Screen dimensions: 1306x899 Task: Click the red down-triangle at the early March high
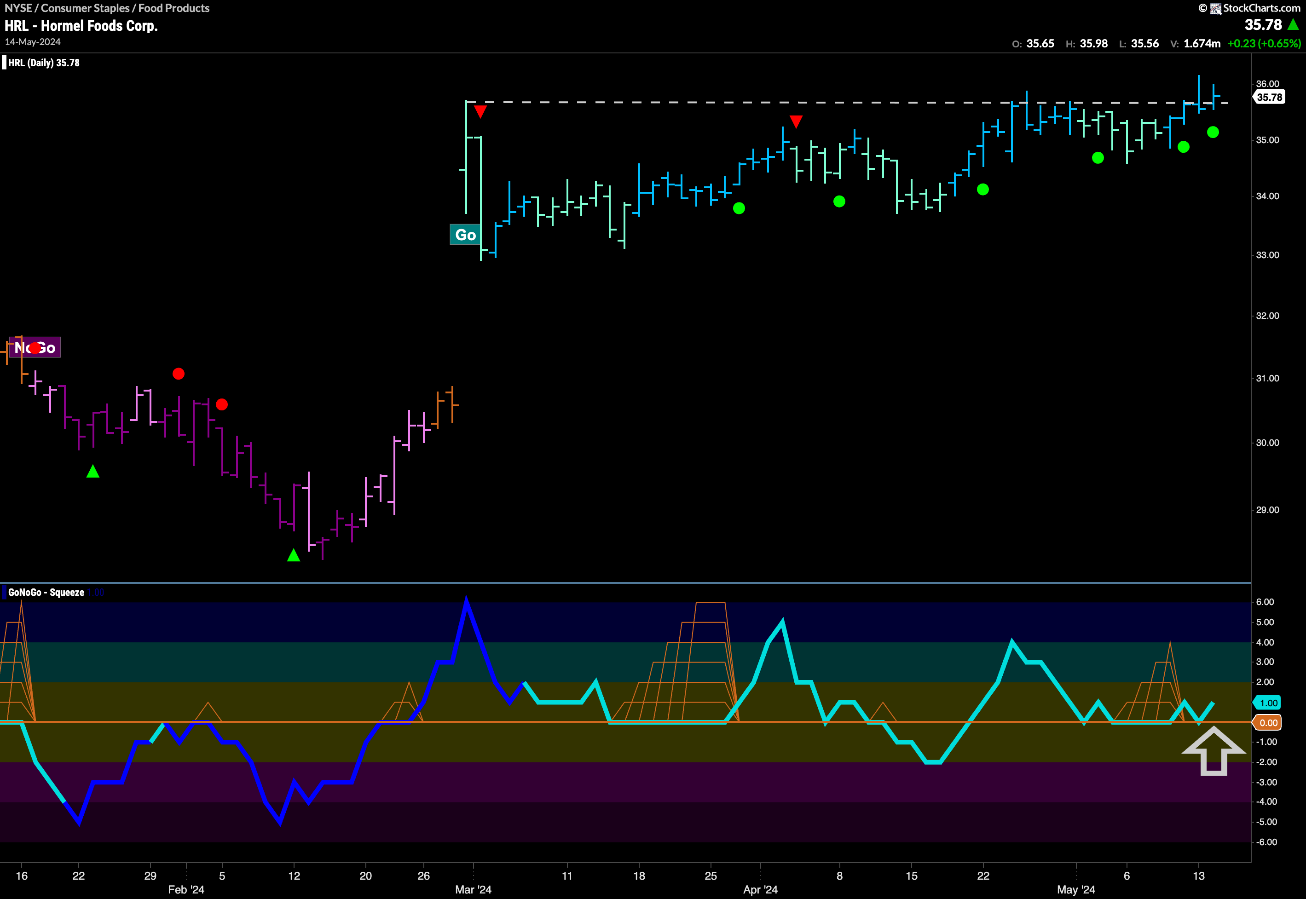(x=480, y=111)
